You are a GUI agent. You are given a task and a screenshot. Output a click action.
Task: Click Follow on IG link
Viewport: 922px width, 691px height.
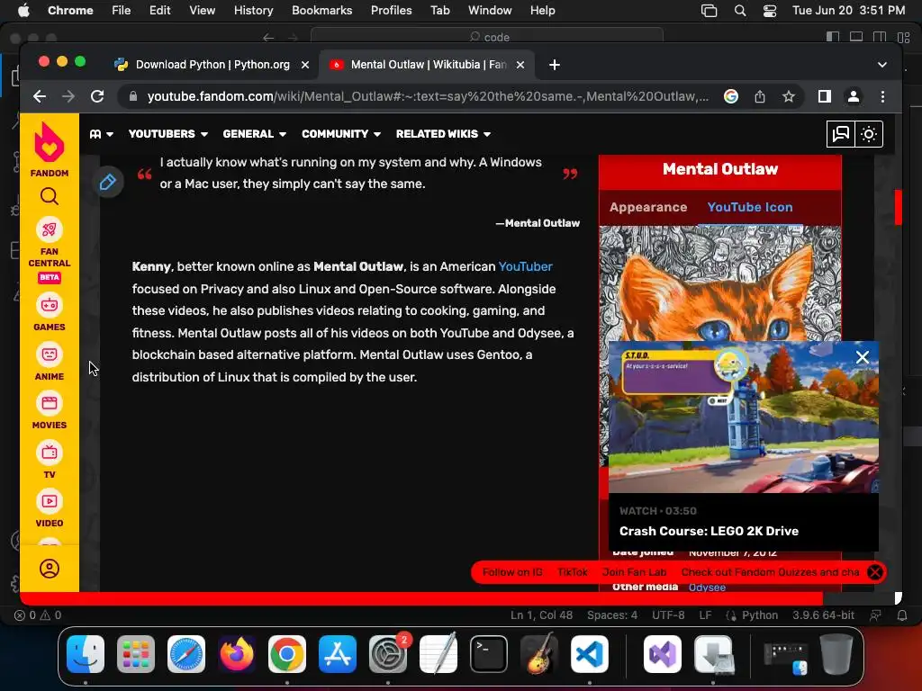[x=512, y=572]
